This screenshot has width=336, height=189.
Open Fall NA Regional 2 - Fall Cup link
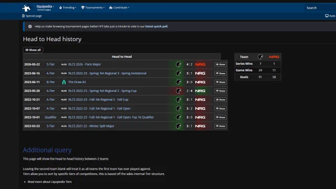[98, 99]
